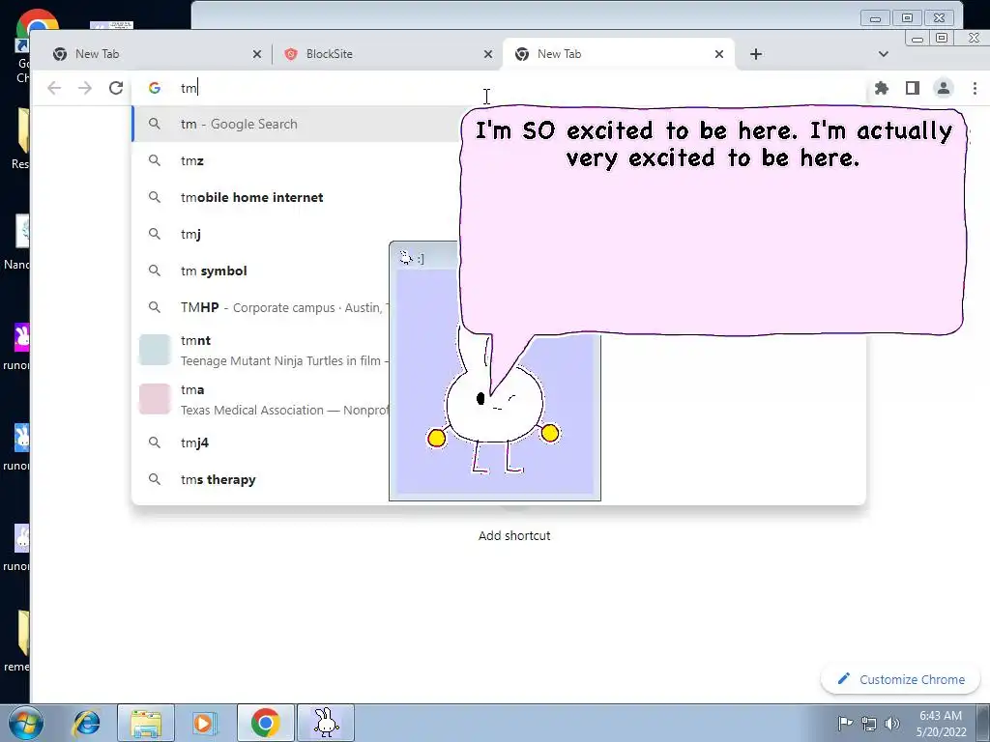Open the Windows Start orb
The width and height of the screenshot is (990, 742).
tap(26, 723)
